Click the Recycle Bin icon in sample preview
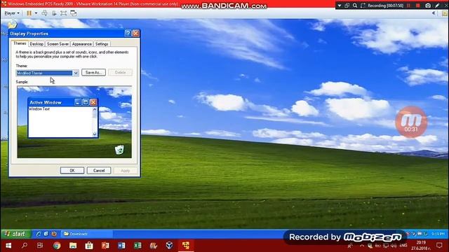449x252 pixels. [119, 149]
